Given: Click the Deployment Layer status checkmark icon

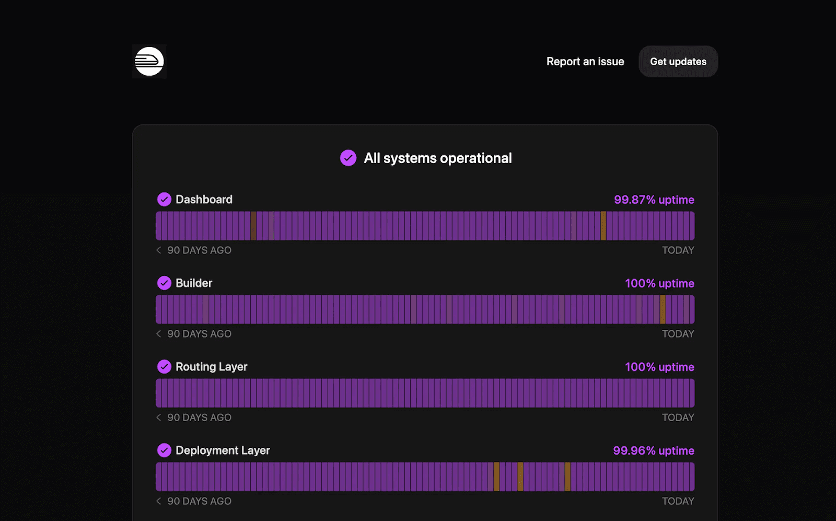Looking at the screenshot, I should click(164, 450).
